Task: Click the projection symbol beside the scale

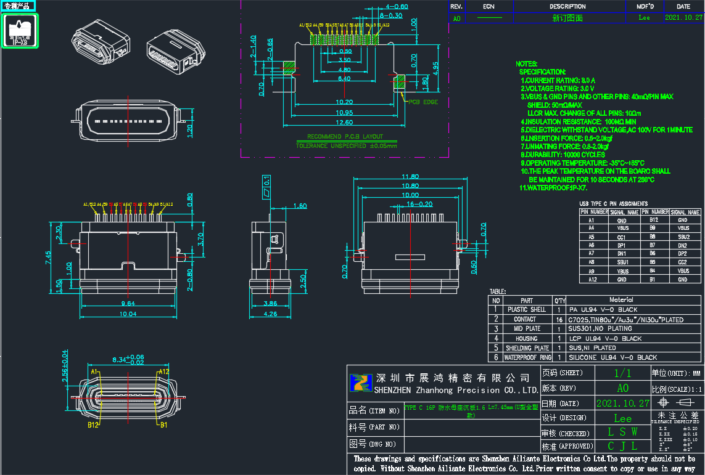Action: [x=676, y=402]
